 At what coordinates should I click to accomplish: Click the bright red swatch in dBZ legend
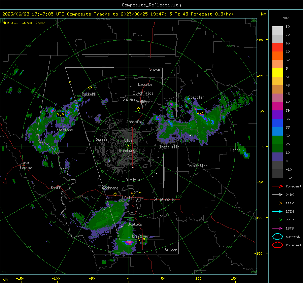277,47
